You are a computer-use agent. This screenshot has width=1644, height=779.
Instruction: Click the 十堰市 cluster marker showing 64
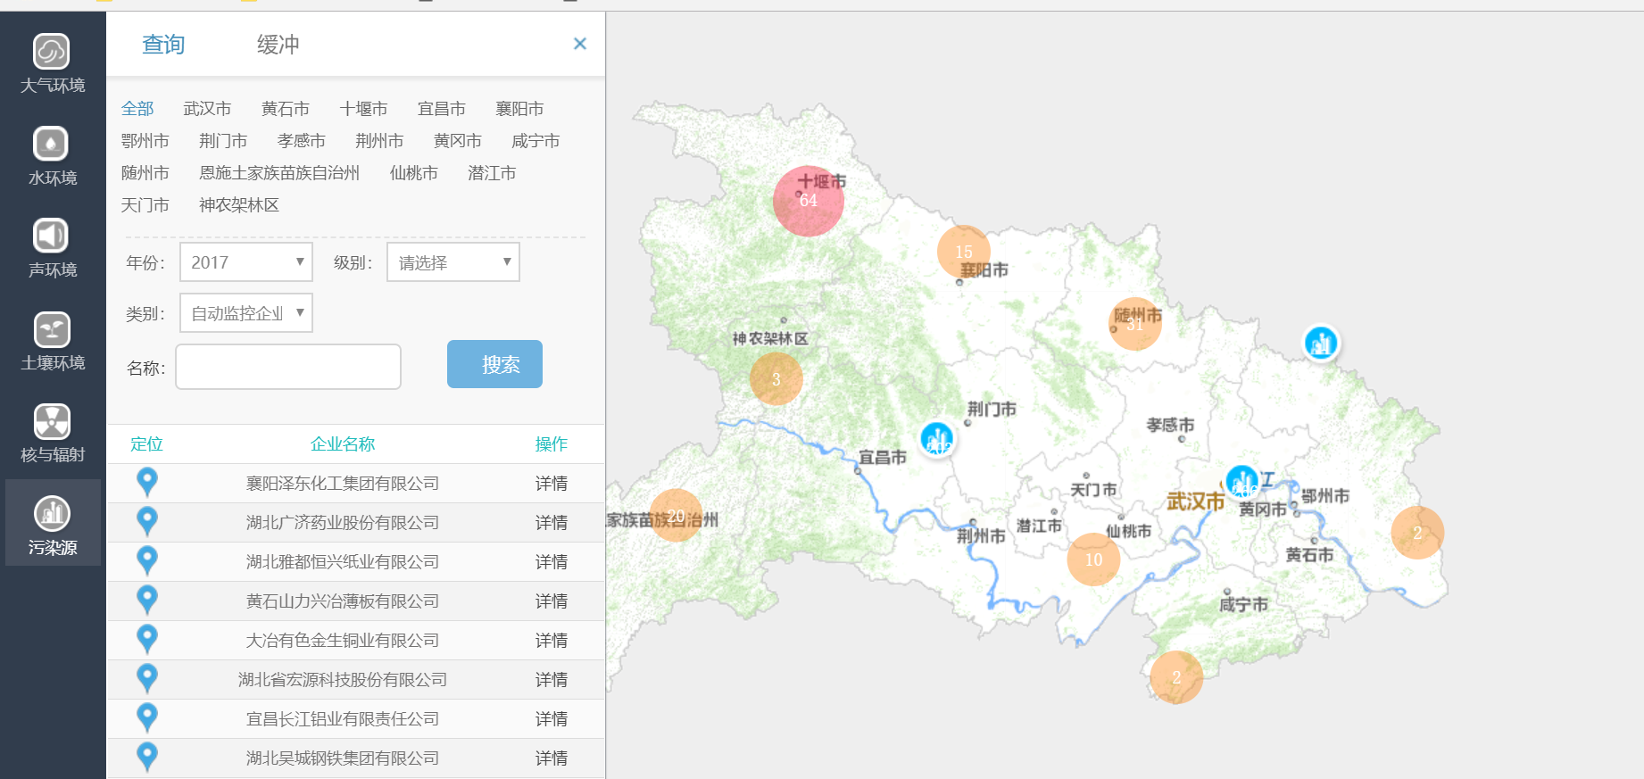tap(809, 201)
